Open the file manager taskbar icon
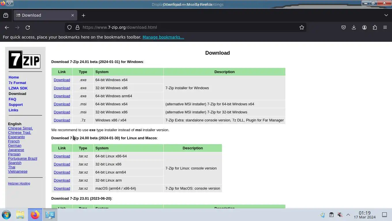Image resolution: width=392 pixels, height=221 pixels. point(20,215)
